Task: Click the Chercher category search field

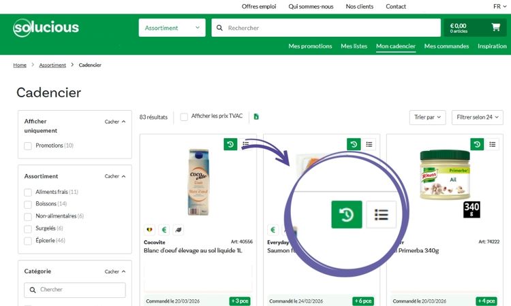Action: click(75, 290)
